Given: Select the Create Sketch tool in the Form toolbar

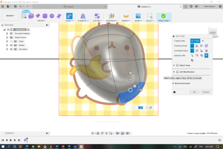Looking at the screenshot, I should (24, 16).
